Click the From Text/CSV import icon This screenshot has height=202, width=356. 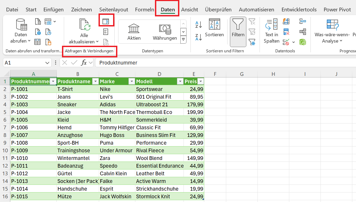point(38,22)
